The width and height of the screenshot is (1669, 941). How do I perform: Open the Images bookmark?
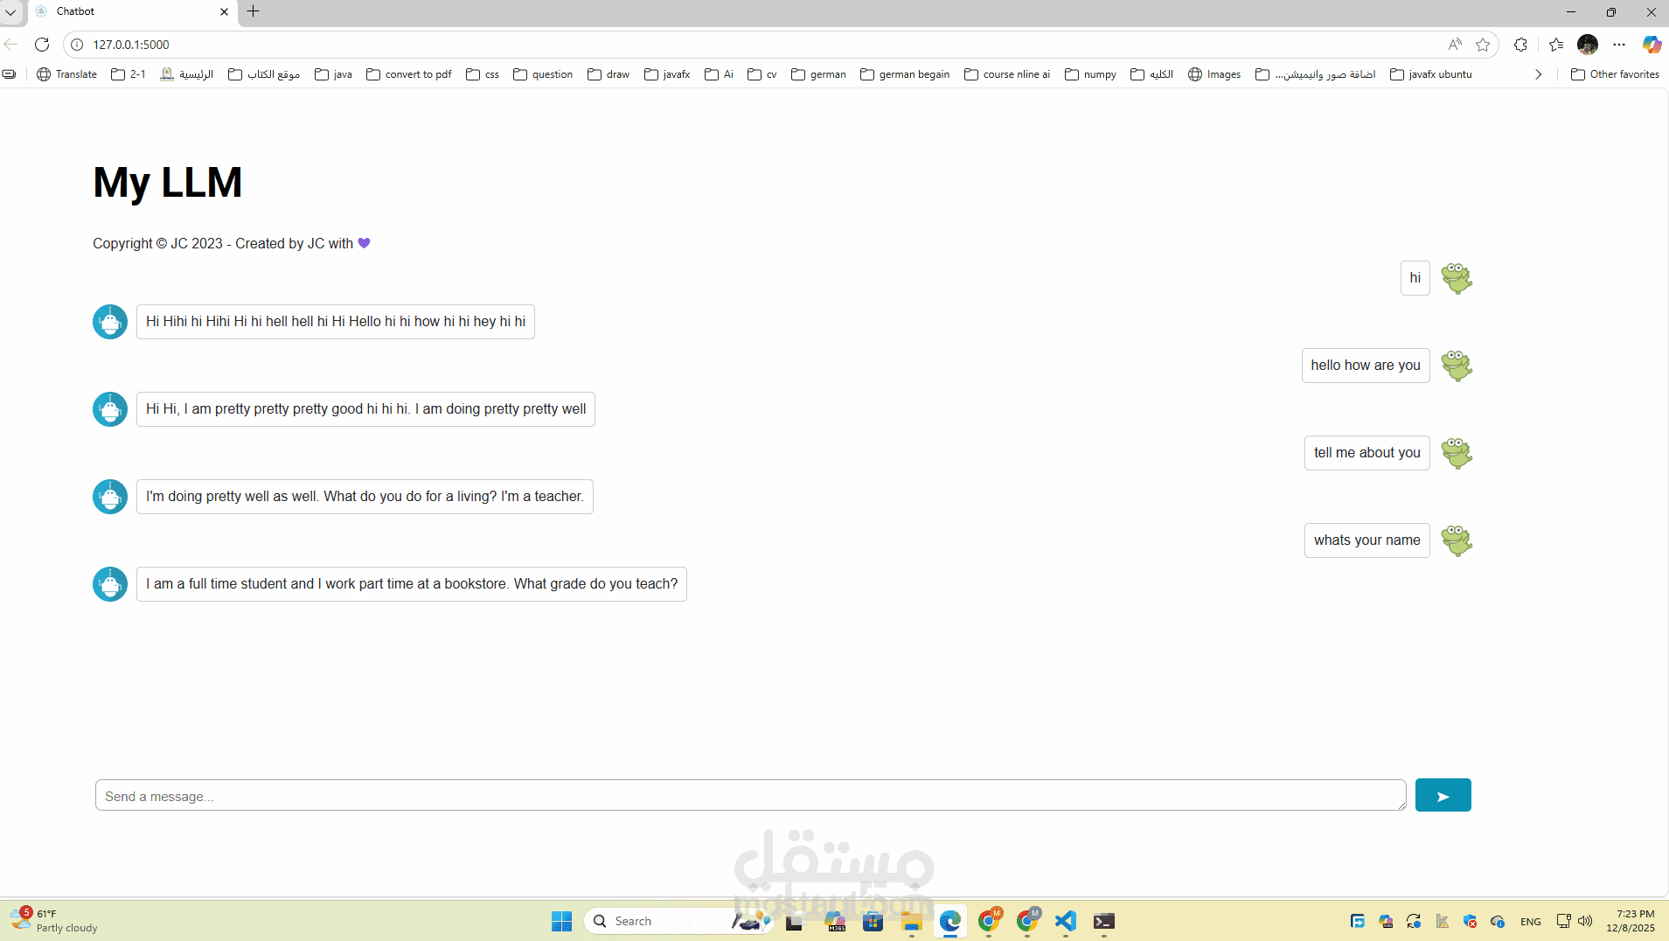pyautogui.click(x=1214, y=74)
